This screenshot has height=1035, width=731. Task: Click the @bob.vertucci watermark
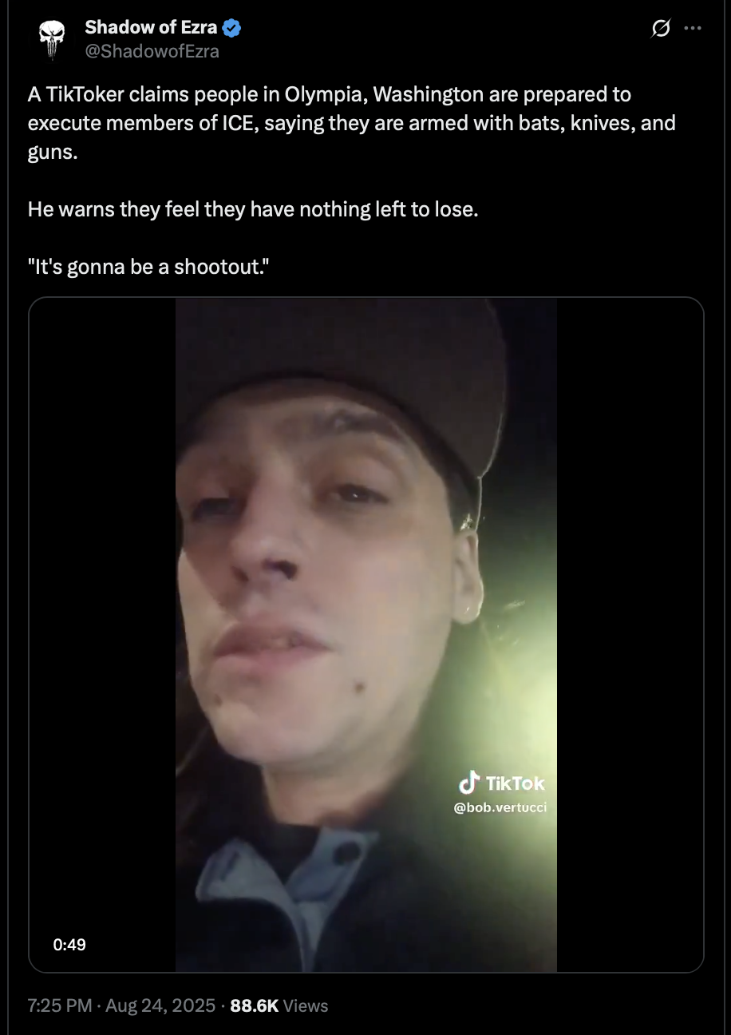(500, 808)
